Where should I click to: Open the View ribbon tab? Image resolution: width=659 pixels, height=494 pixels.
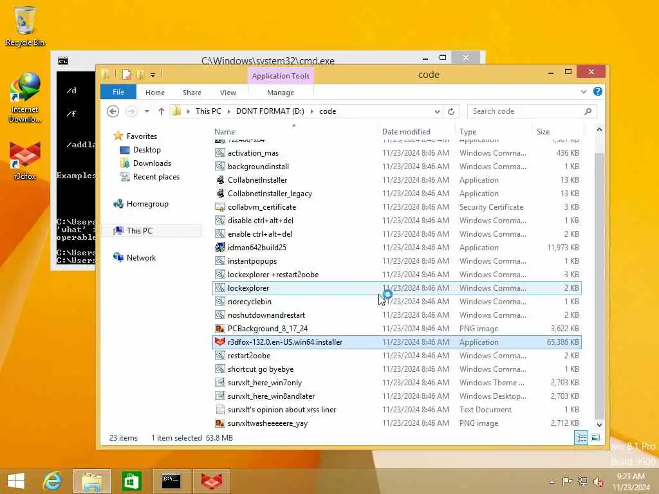[x=228, y=93]
